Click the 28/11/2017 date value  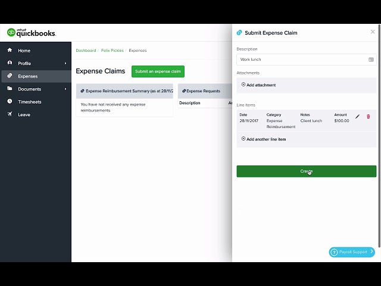click(249, 120)
